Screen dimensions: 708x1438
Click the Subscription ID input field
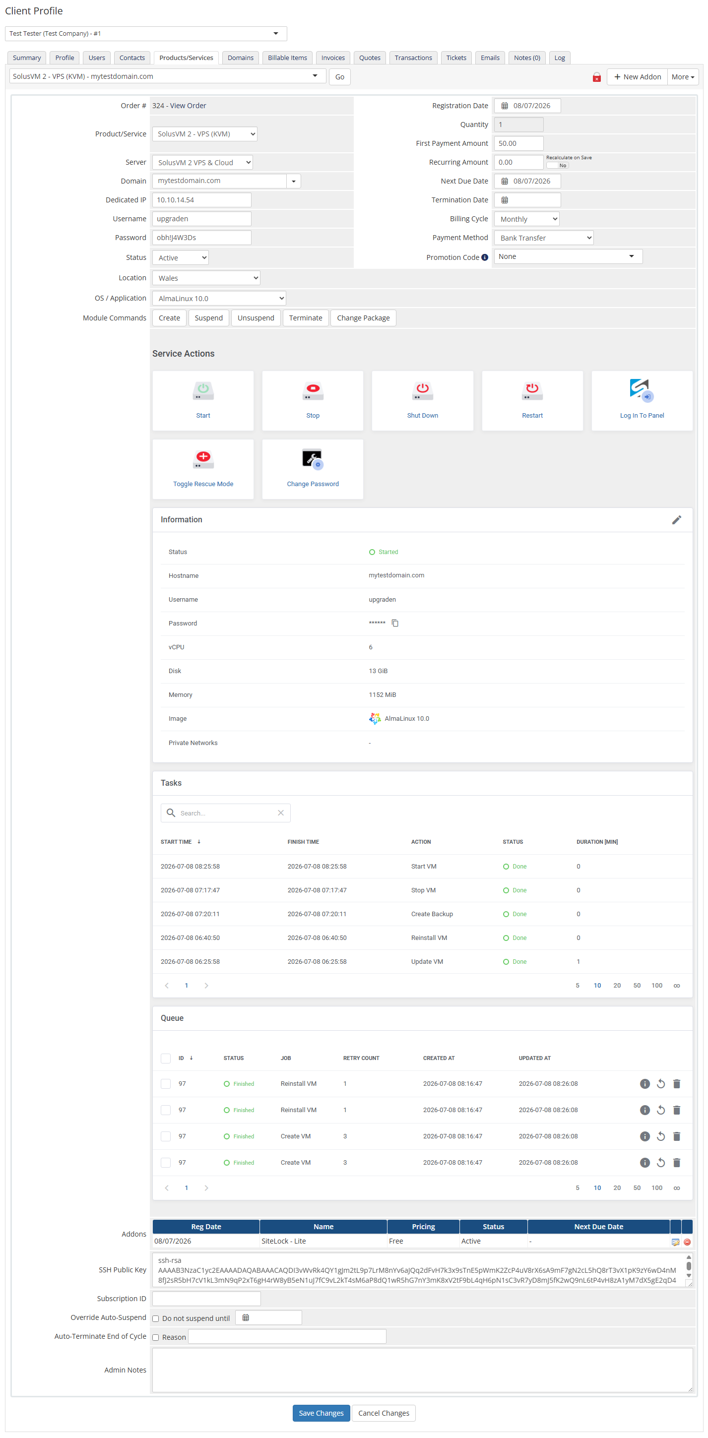pyautogui.click(x=206, y=1299)
